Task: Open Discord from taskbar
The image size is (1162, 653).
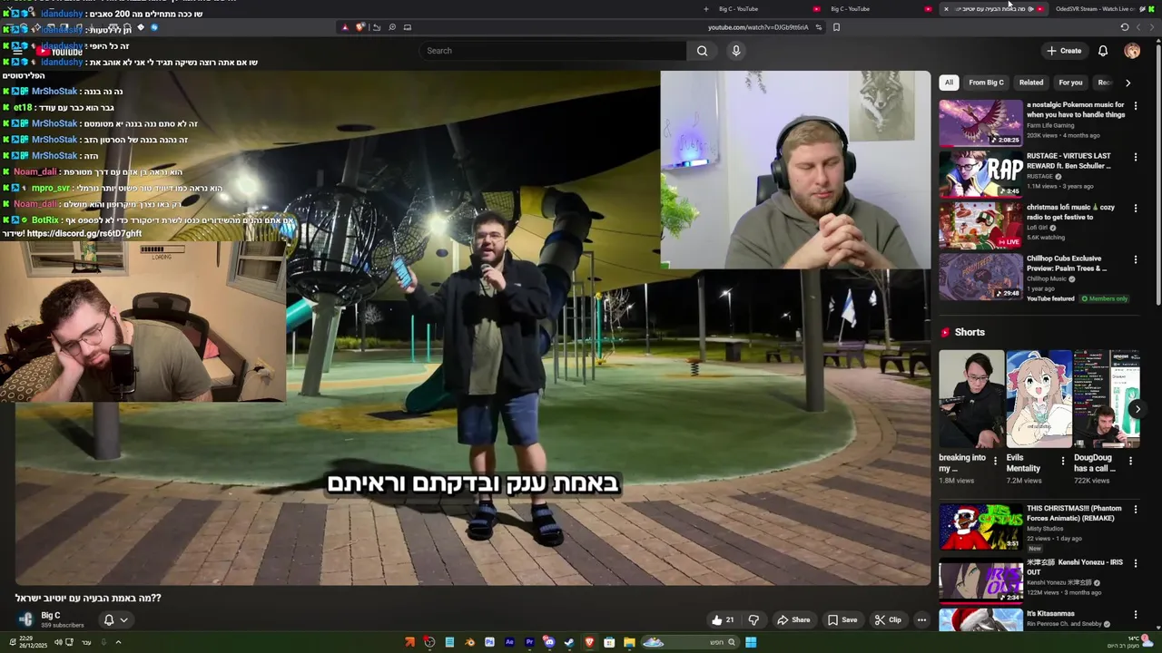Action: pos(549,642)
